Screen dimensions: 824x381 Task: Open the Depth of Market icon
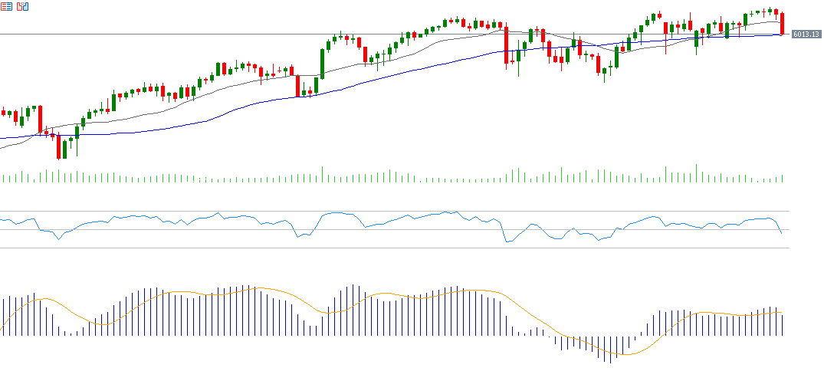[5, 6]
